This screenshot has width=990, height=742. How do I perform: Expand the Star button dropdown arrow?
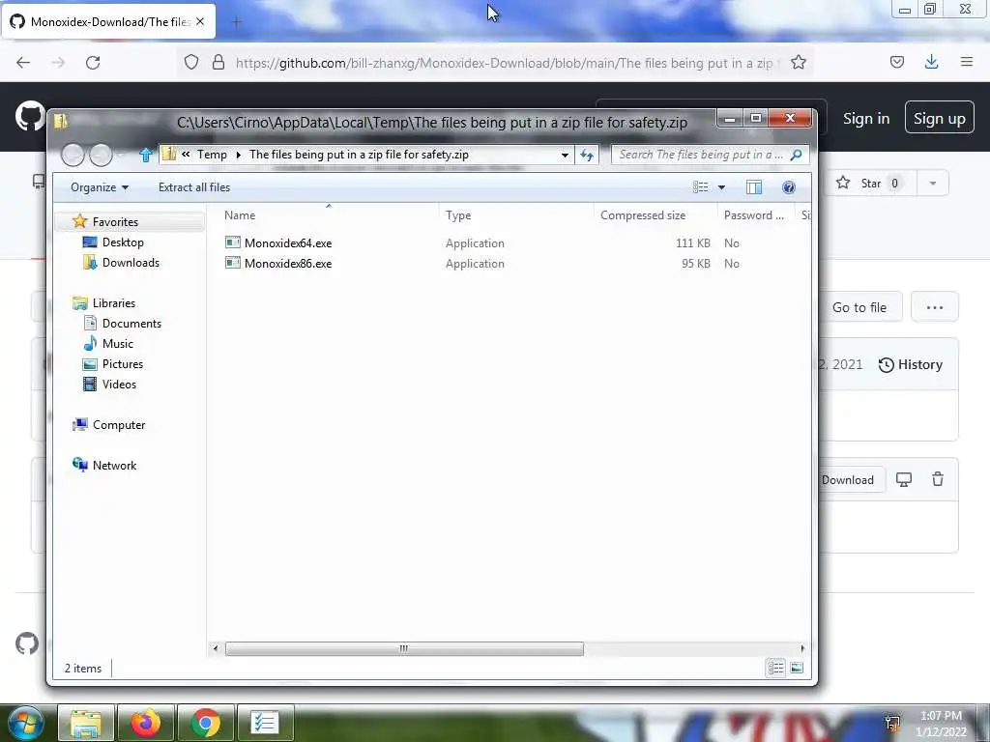click(x=933, y=183)
